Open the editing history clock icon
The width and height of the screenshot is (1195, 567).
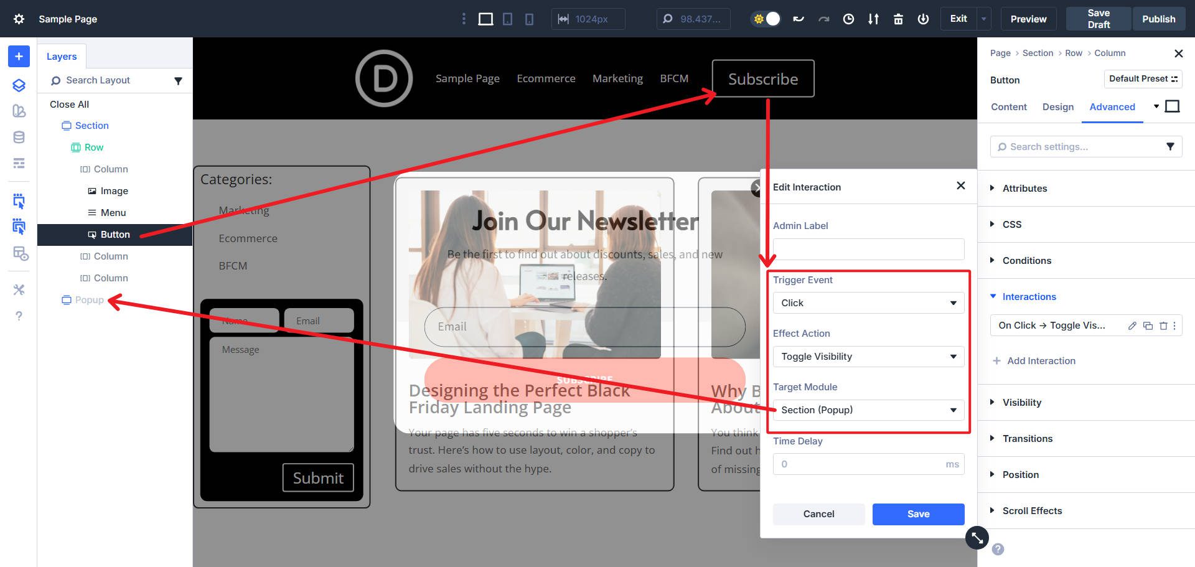[x=848, y=19]
